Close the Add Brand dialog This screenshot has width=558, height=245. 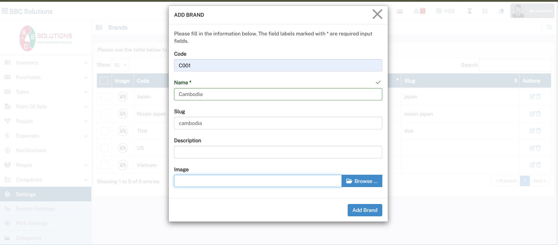(377, 14)
